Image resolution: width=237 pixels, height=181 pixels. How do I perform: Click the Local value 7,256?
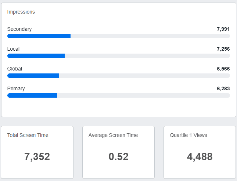[223, 49]
